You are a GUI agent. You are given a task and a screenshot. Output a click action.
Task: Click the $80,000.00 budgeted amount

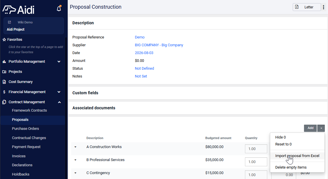tap(214, 147)
